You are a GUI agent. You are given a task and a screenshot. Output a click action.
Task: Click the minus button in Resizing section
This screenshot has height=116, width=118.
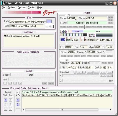[84, 72]
